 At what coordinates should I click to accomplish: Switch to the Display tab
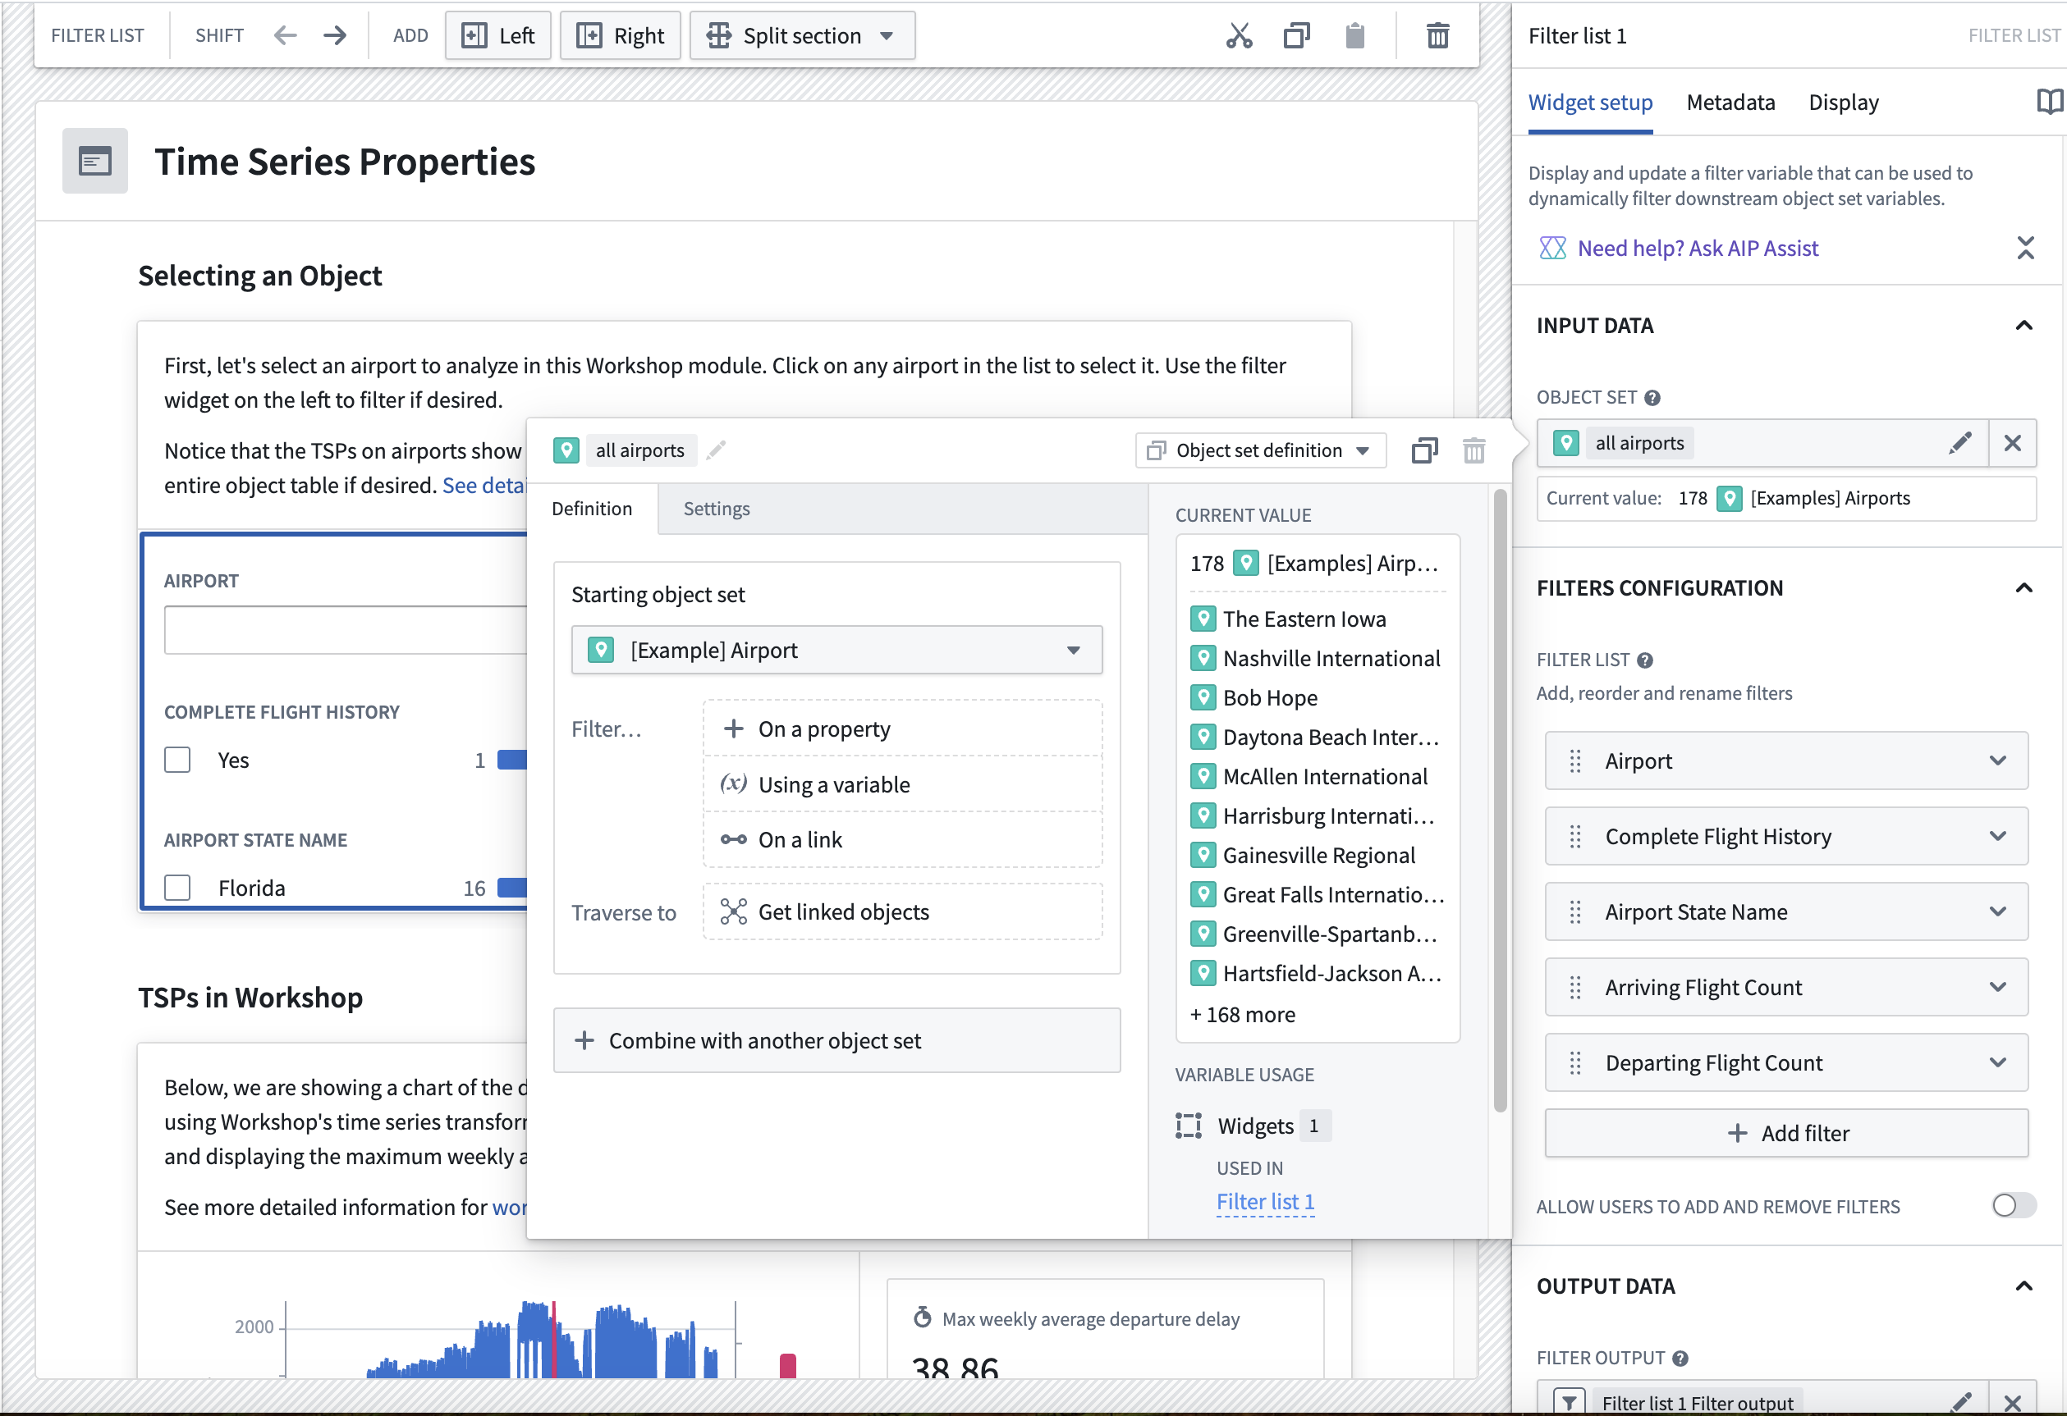tap(1843, 103)
